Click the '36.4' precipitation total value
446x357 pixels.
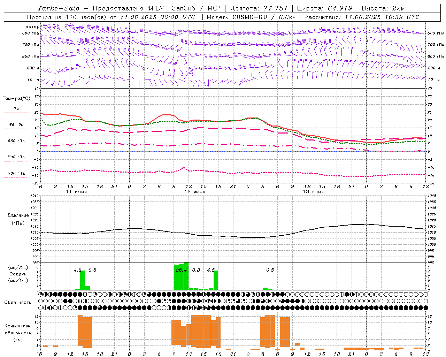pyautogui.click(x=181, y=270)
